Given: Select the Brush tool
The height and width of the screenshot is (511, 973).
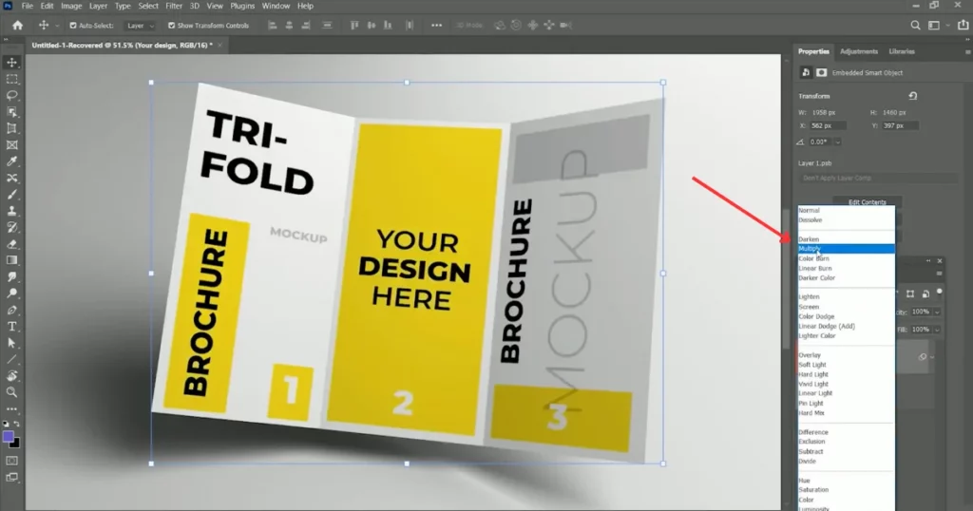Looking at the screenshot, I should pos(11,195).
